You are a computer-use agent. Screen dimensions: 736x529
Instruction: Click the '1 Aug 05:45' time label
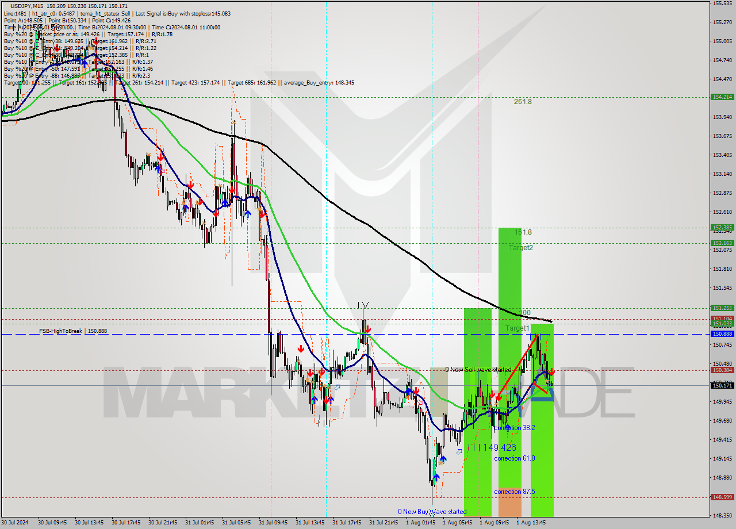(x=457, y=523)
